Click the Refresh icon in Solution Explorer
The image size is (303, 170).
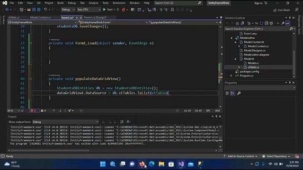pos(261,23)
